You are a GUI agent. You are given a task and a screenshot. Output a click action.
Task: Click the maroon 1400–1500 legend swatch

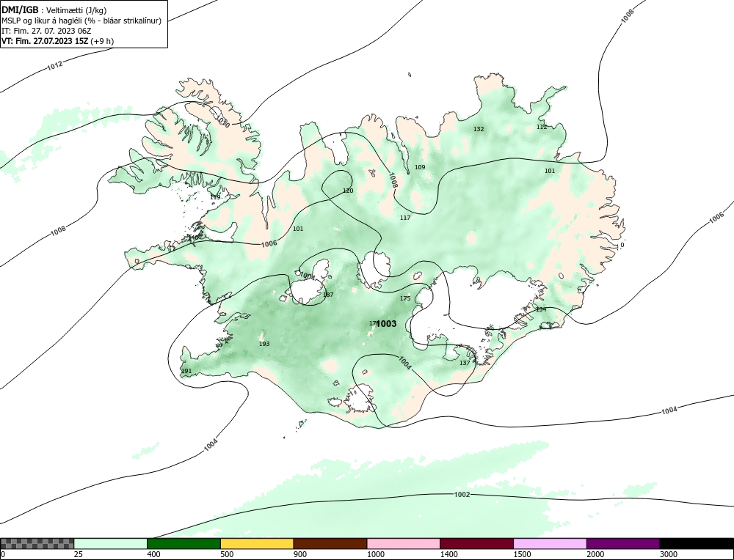(x=476, y=543)
